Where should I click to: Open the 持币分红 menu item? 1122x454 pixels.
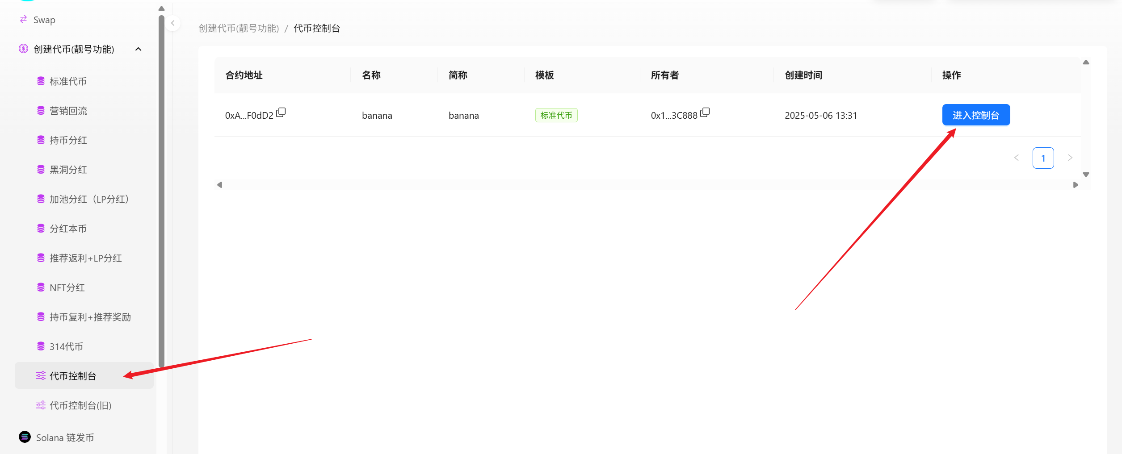point(68,140)
